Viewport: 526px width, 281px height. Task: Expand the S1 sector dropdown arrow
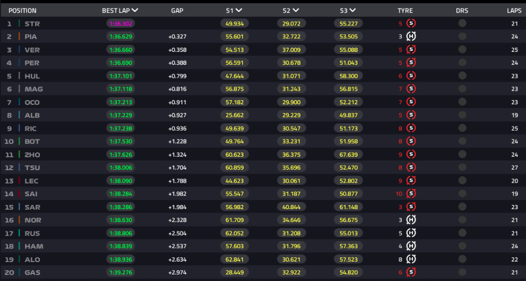click(239, 10)
